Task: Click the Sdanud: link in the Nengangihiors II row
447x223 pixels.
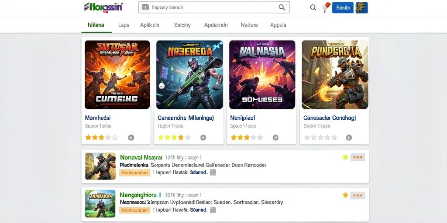Action: click(x=199, y=210)
